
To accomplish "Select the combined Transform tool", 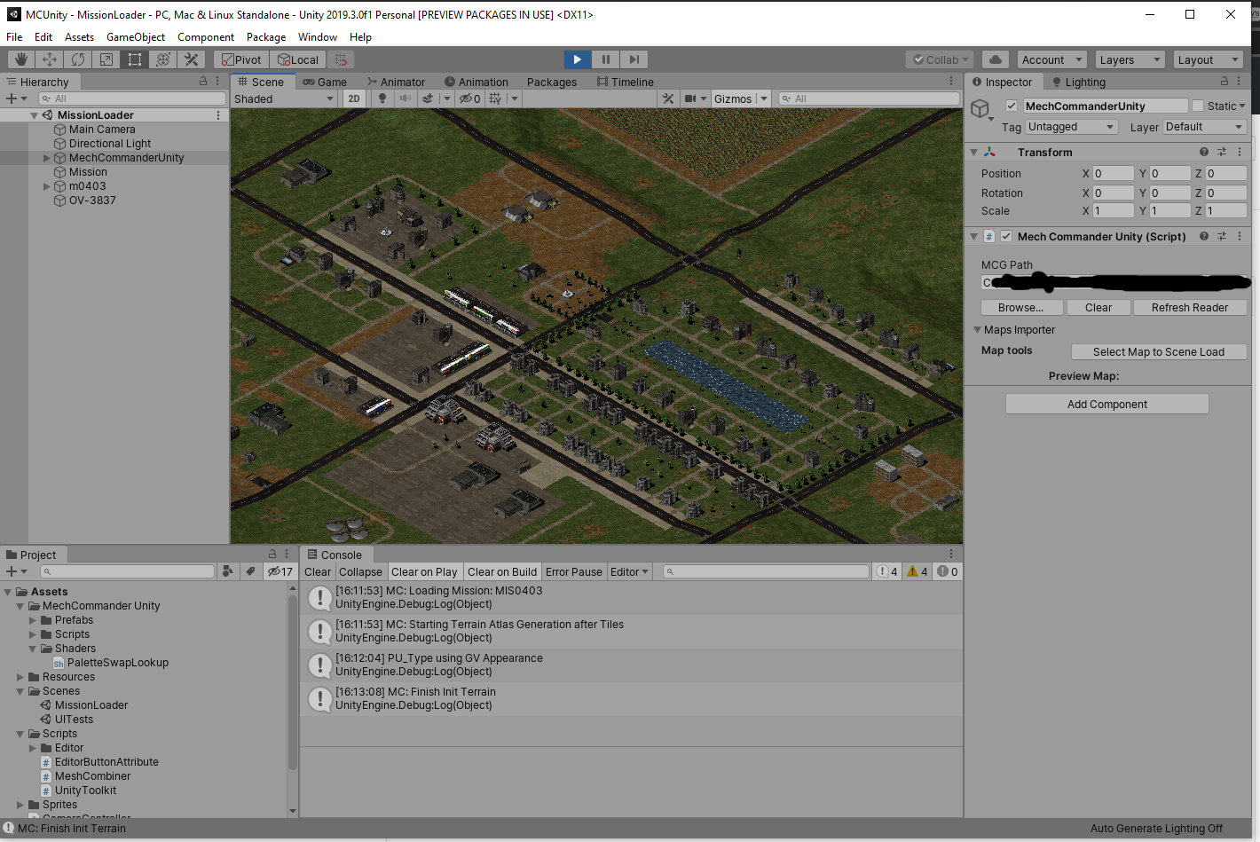I will coord(163,59).
